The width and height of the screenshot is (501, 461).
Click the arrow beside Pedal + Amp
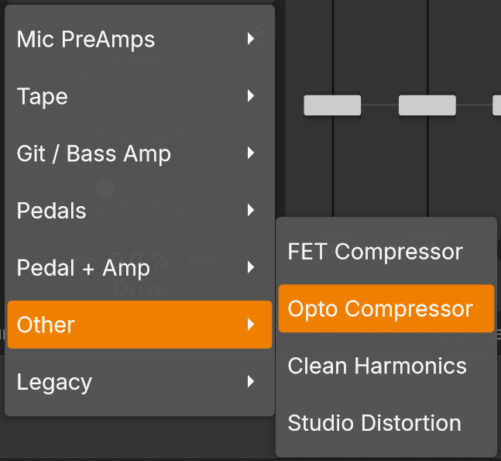point(251,267)
